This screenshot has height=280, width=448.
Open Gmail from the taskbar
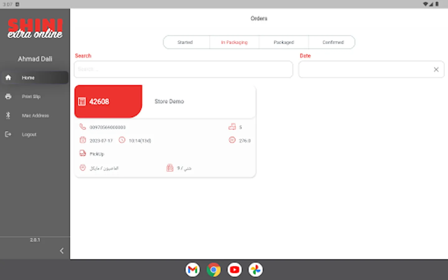pos(193,270)
